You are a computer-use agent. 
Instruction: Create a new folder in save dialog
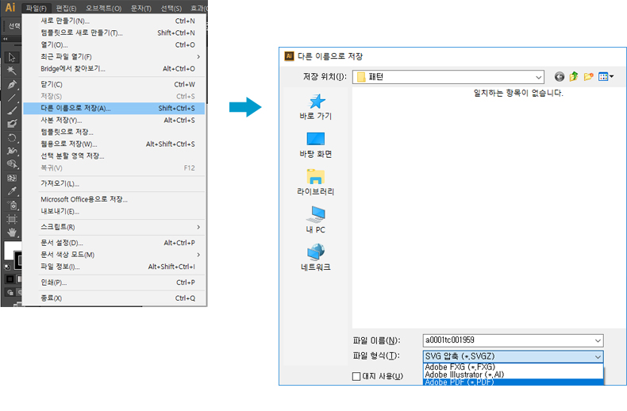coord(588,76)
